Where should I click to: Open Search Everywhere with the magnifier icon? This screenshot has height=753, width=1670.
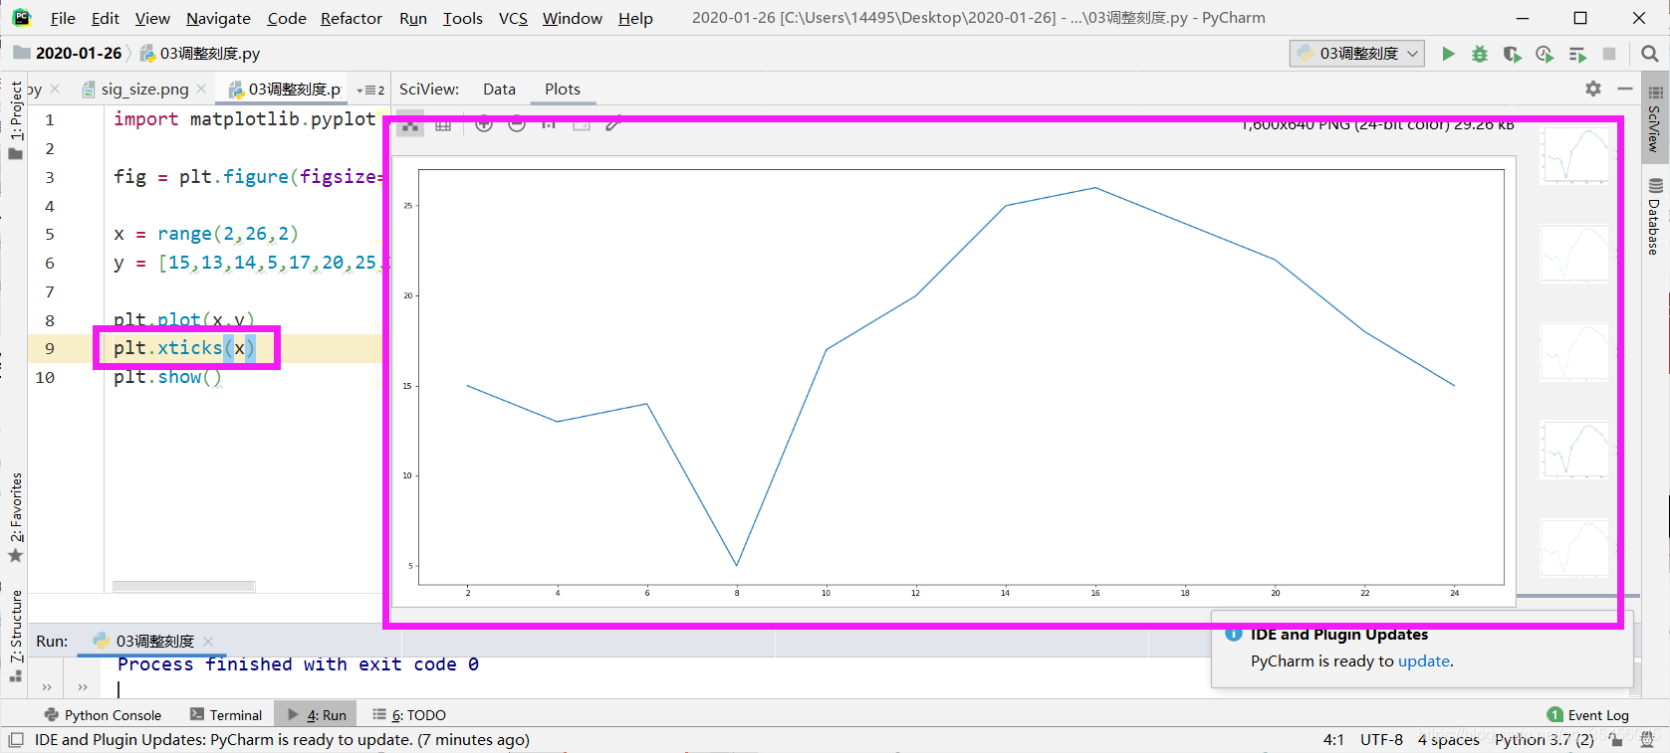coord(1649,54)
